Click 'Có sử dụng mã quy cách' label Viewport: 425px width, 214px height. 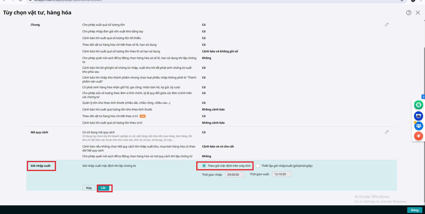point(99,132)
